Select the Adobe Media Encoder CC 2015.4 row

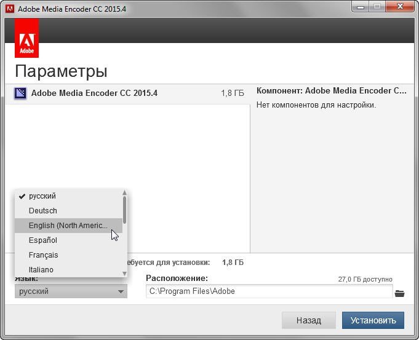[127, 93]
